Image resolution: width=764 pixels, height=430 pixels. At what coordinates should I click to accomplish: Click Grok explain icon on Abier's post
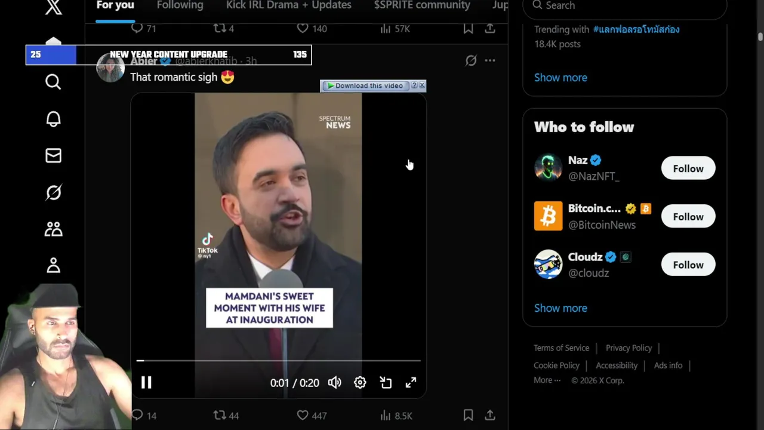tap(471, 60)
